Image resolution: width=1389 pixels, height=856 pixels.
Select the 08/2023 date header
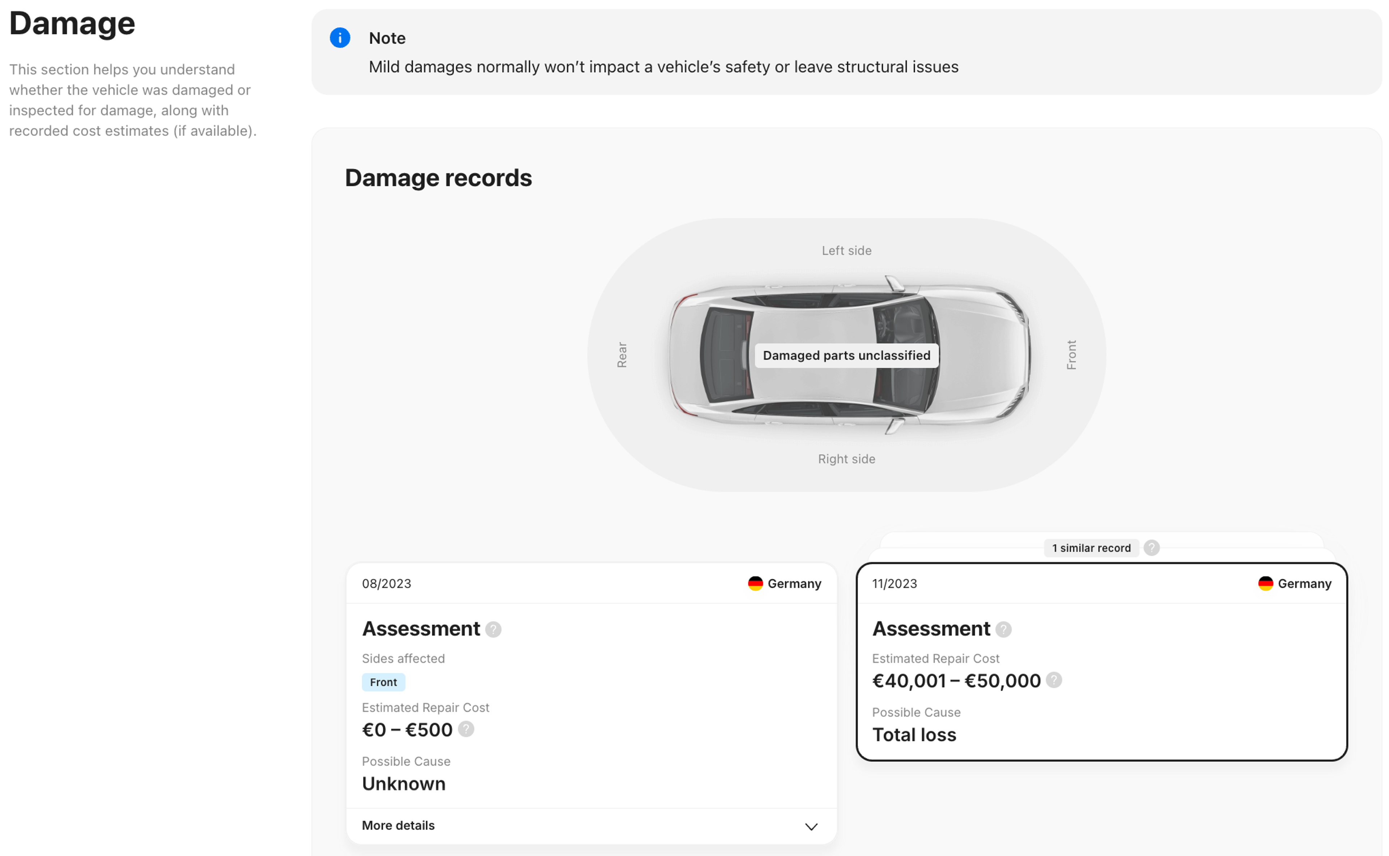click(x=387, y=584)
